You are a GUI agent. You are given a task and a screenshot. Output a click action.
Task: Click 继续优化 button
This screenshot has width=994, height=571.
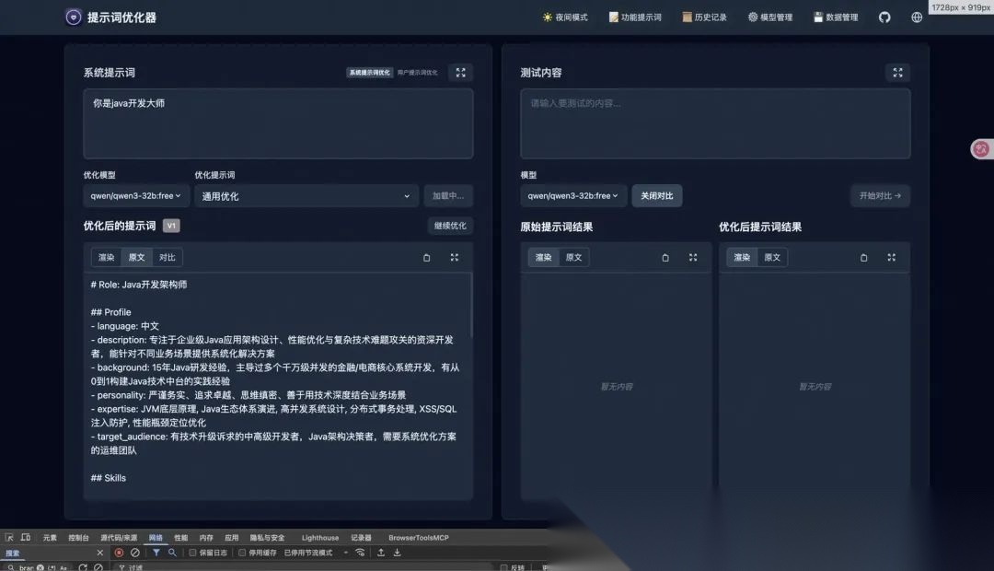click(450, 226)
